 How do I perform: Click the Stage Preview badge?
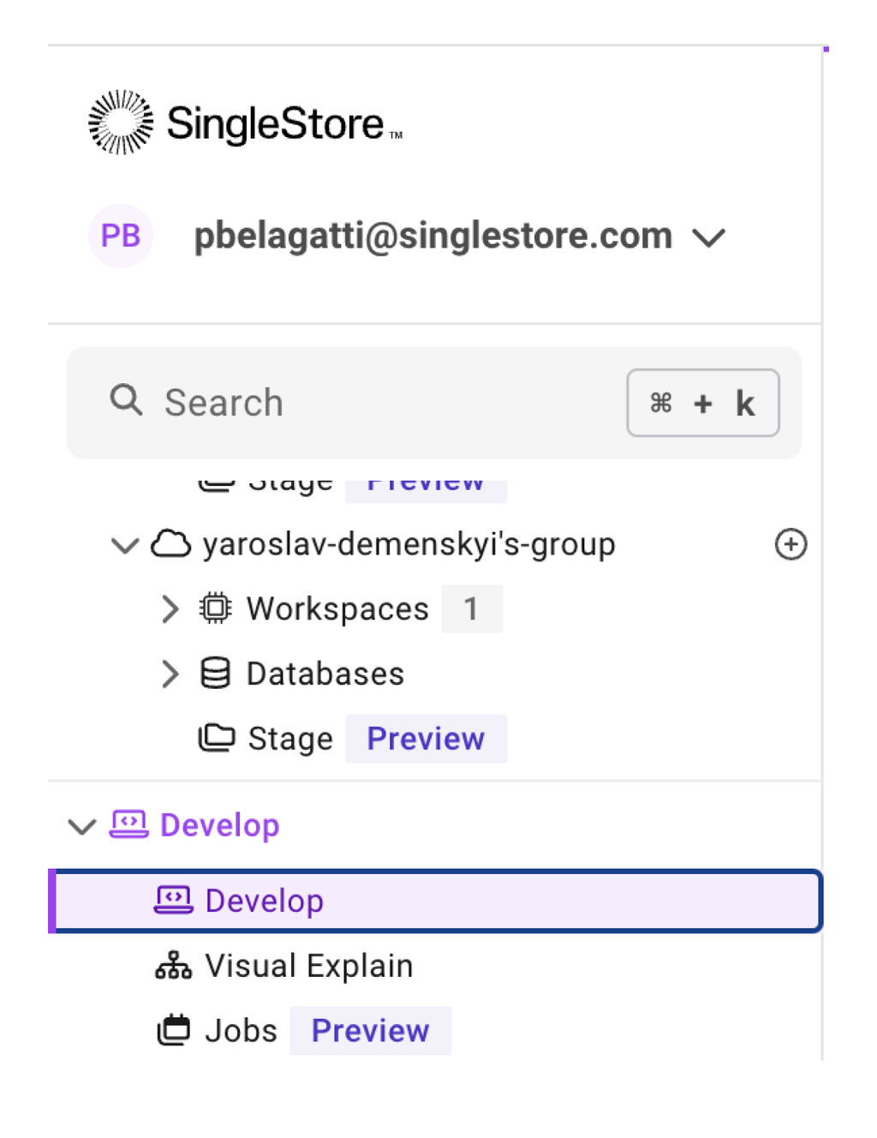click(426, 739)
